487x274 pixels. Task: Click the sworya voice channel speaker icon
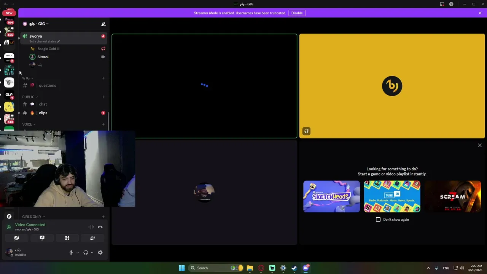coord(25,36)
